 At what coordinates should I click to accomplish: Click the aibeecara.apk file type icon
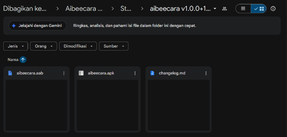[81, 73]
